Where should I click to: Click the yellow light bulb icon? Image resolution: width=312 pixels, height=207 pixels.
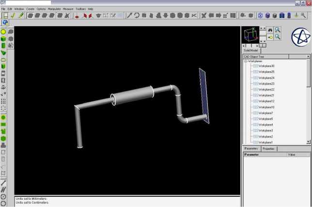[270, 37]
